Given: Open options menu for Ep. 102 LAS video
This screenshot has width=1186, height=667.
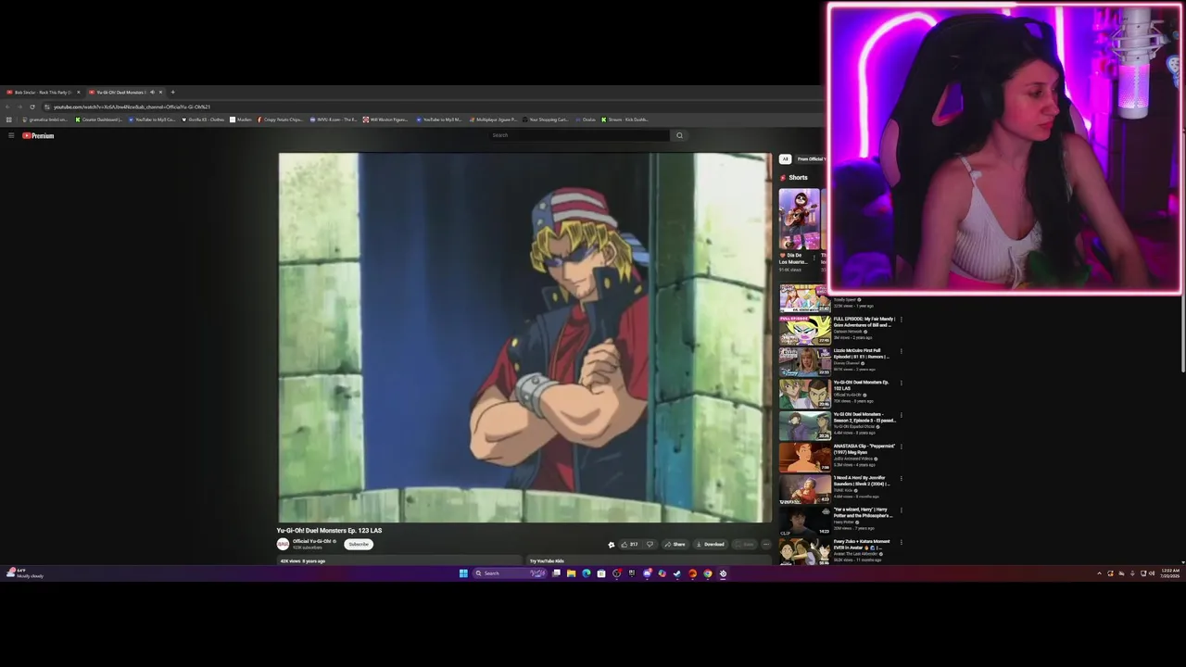Looking at the screenshot, I should tap(901, 383).
